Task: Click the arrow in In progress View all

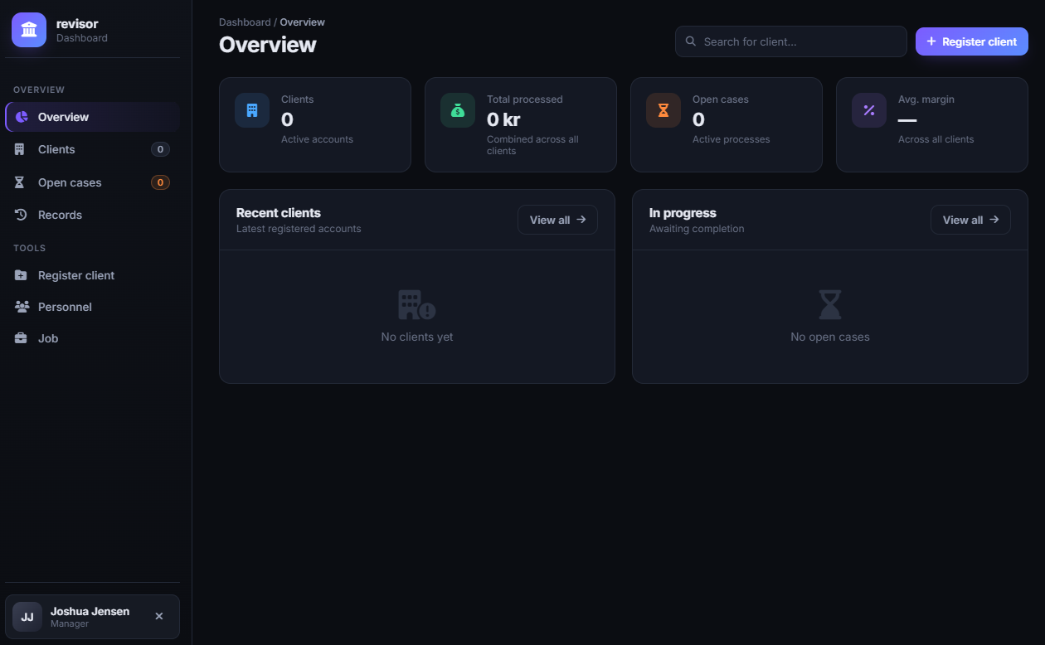Action: pos(994,220)
